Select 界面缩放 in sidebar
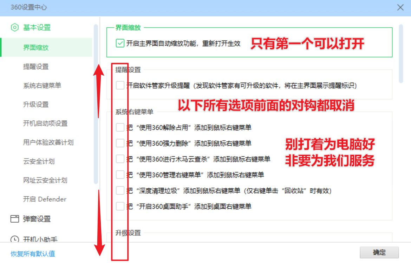Image resolution: width=411 pixels, height=263 pixels. 47,47
